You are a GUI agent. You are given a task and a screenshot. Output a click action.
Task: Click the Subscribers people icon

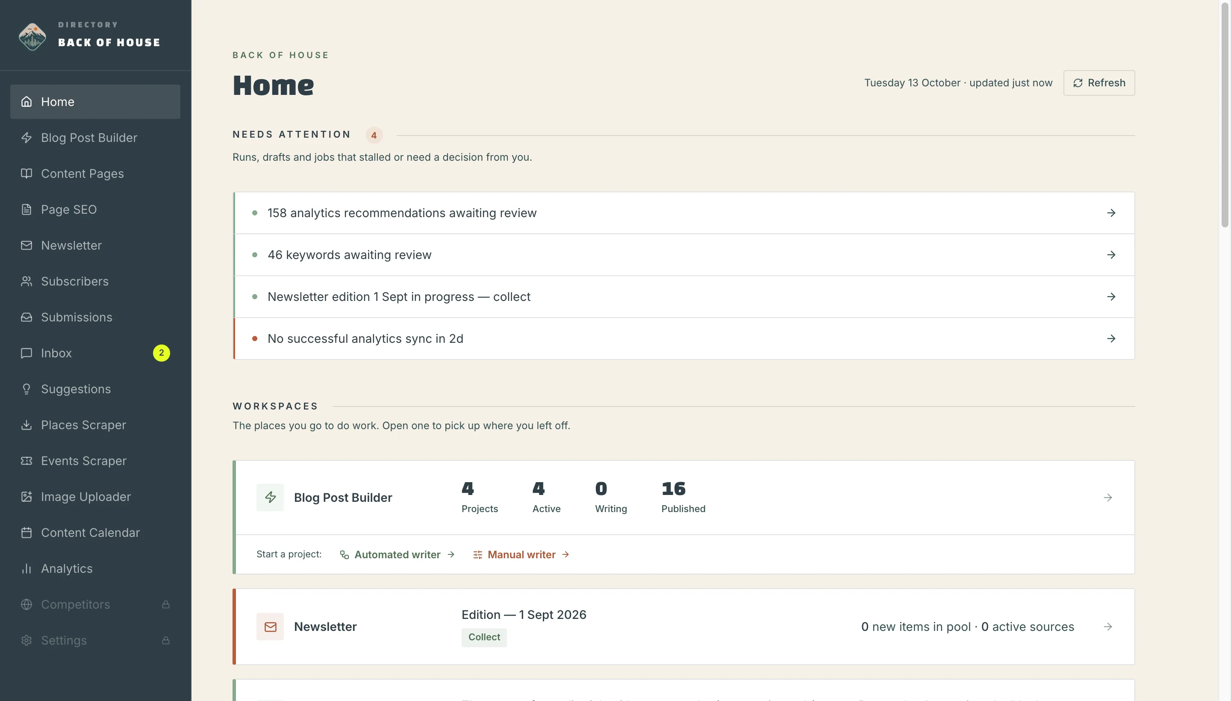pyautogui.click(x=27, y=281)
